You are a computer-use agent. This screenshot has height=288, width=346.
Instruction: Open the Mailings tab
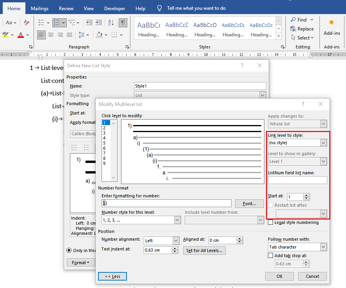point(39,8)
